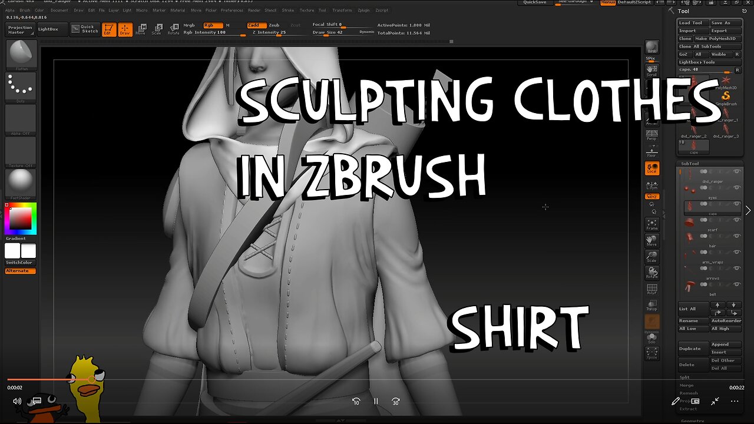Viewport: 754px width, 424px height.
Task: Toggle the Zadd sculpt mode
Action: point(256,25)
